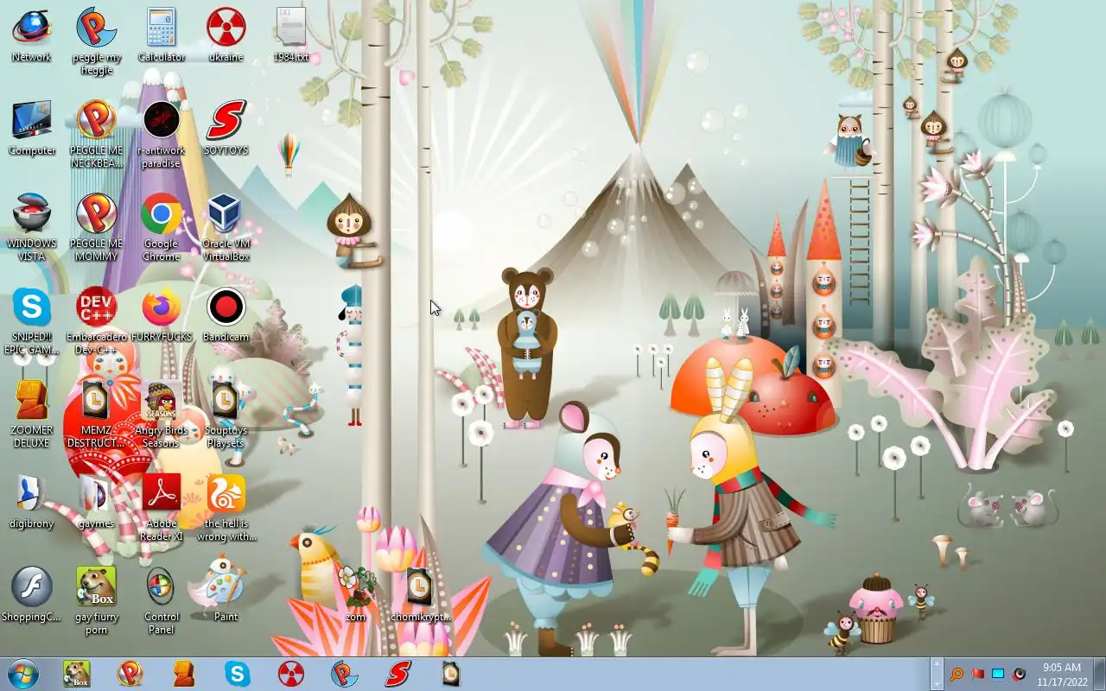This screenshot has width=1106, height=691.
Task: Select the Computer desktop icon
Action: pos(31,128)
